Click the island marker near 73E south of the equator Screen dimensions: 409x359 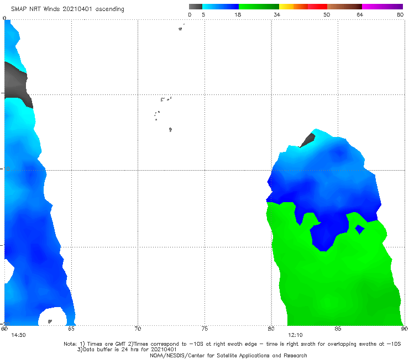[180, 29]
